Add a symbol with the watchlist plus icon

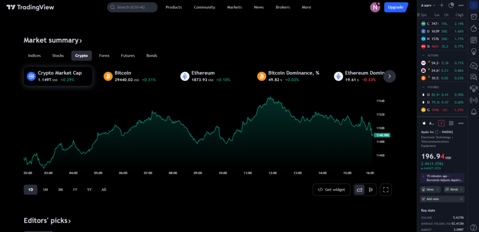(442, 5)
